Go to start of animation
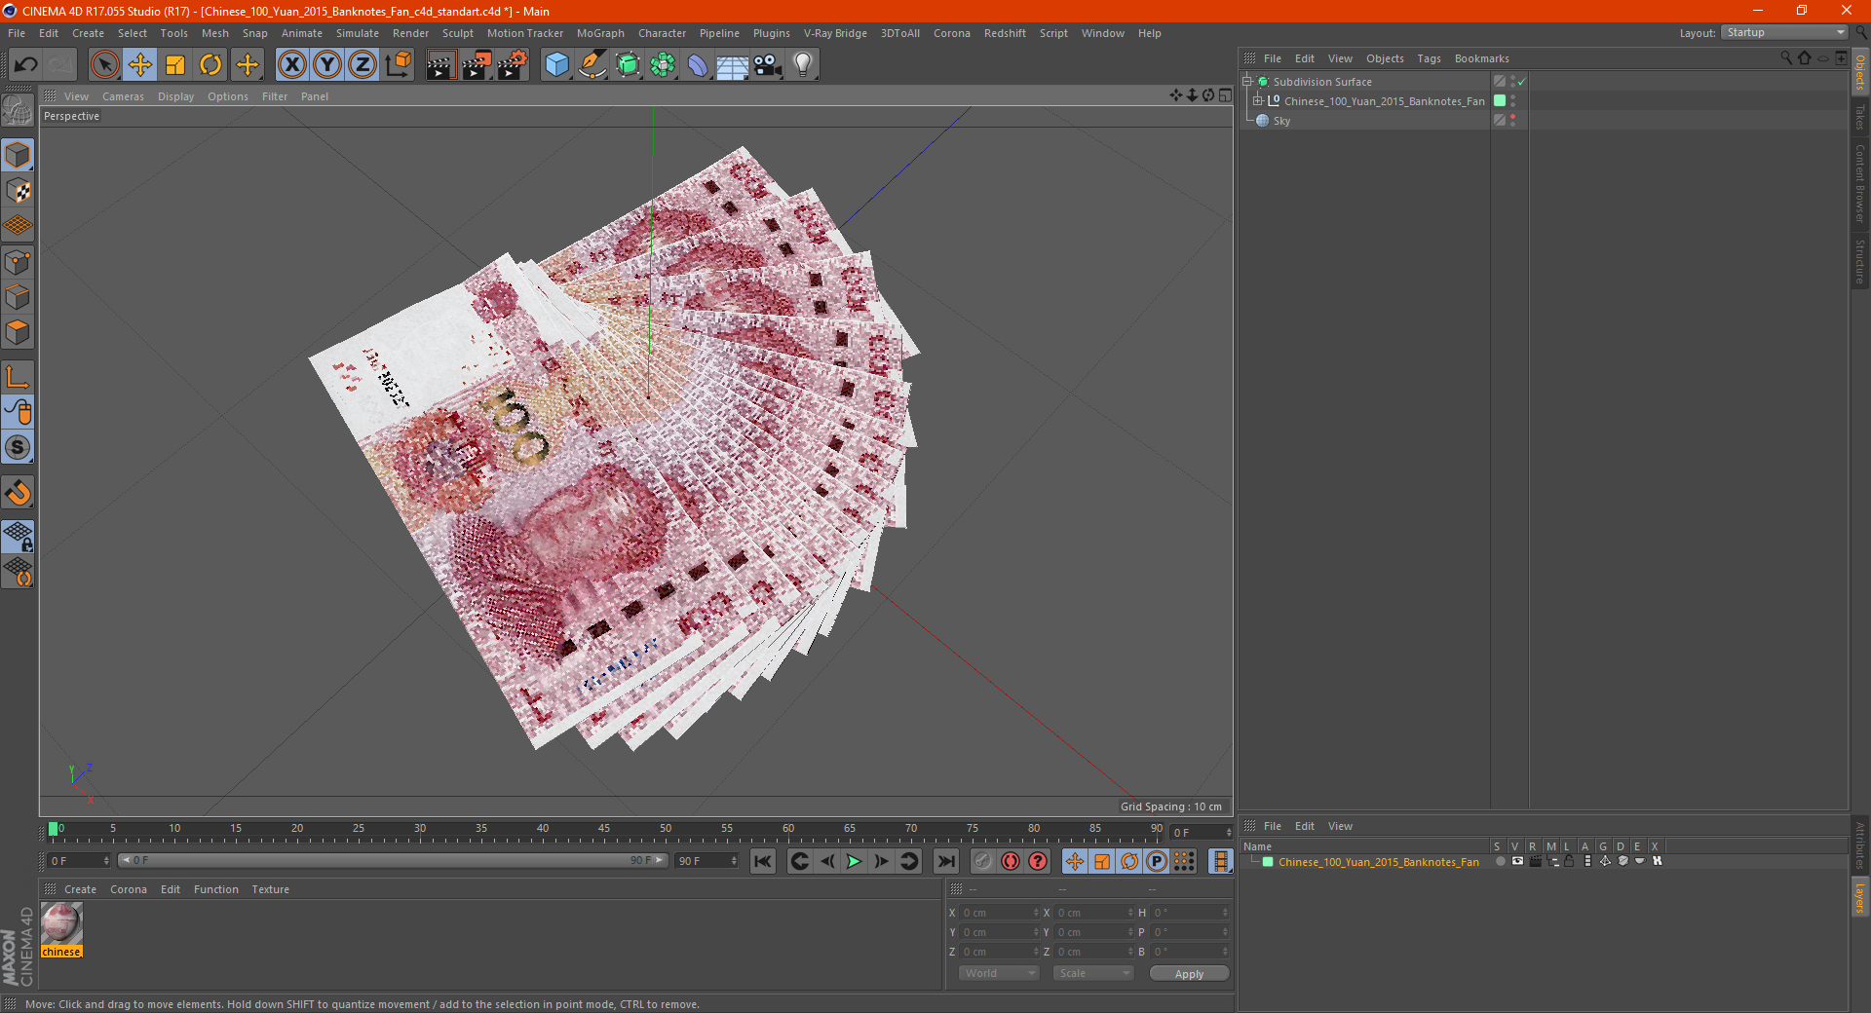 763,861
